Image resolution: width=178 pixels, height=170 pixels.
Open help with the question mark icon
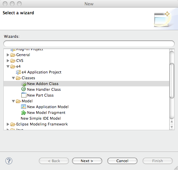coord(9,161)
